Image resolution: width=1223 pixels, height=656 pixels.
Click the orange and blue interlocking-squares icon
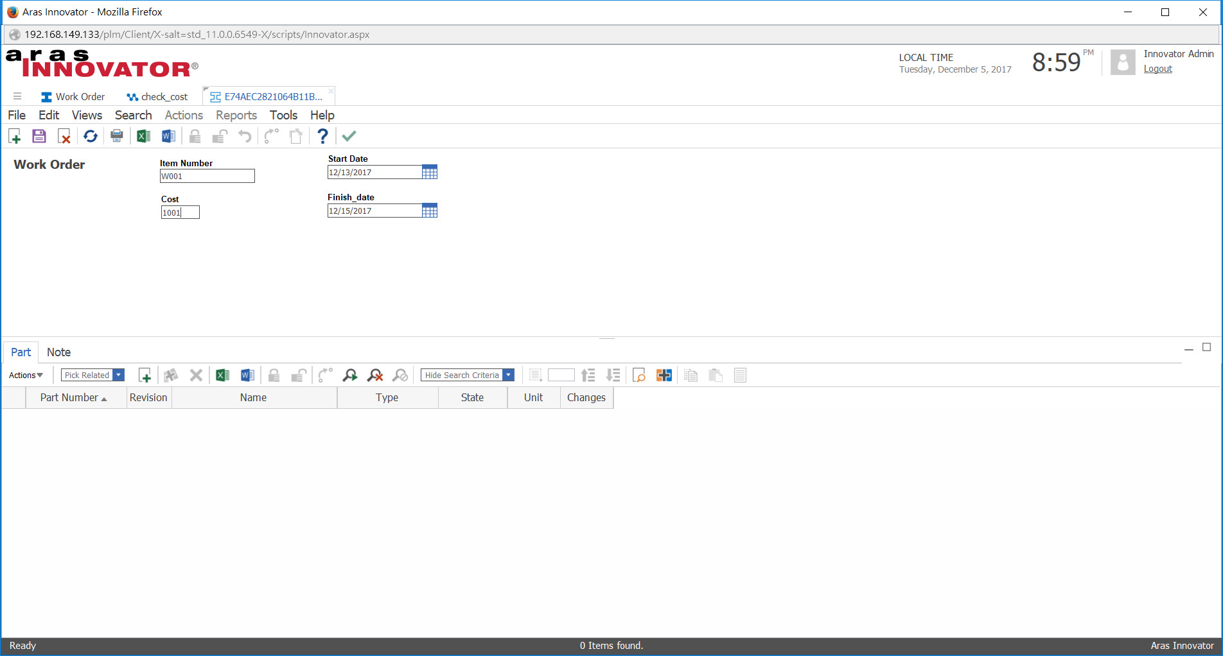(x=664, y=375)
